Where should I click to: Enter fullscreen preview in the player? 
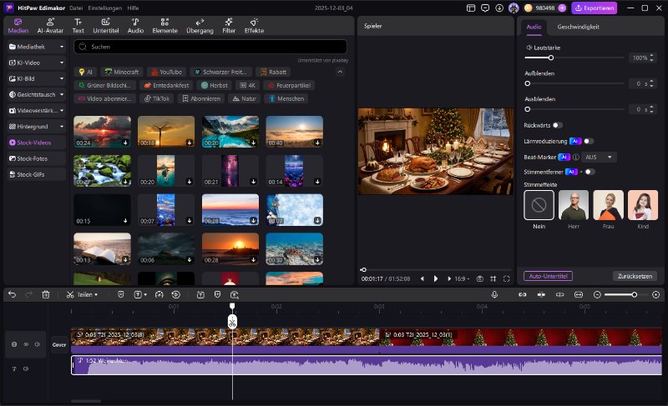tap(506, 278)
